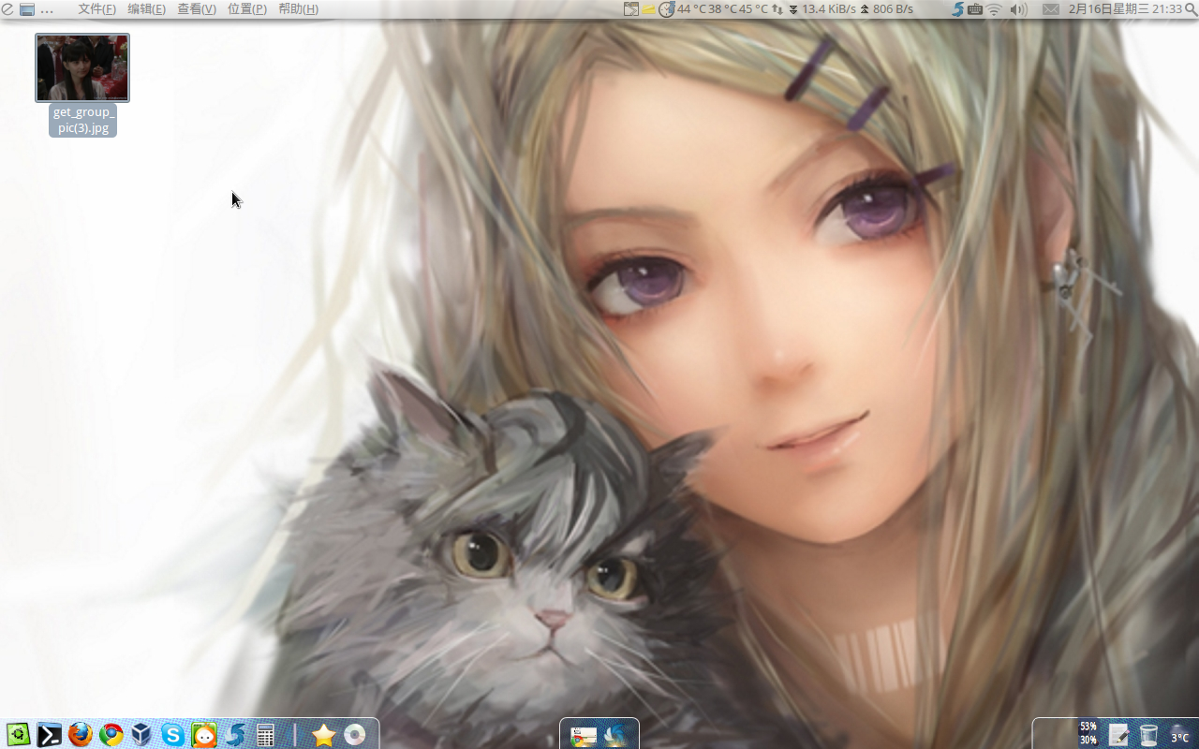Image resolution: width=1199 pixels, height=749 pixels.
Task: Click the 44 °C 38 °C 45 °C temperature readout
Action: coord(722,9)
